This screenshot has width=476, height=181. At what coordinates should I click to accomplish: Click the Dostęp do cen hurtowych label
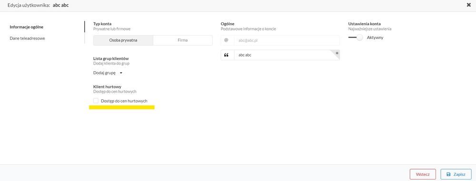[124, 101]
